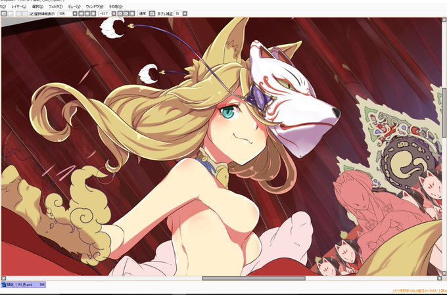Open the rotation angle dropdown
Viewport: 447px width, 295px height.
(x=114, y=13)
